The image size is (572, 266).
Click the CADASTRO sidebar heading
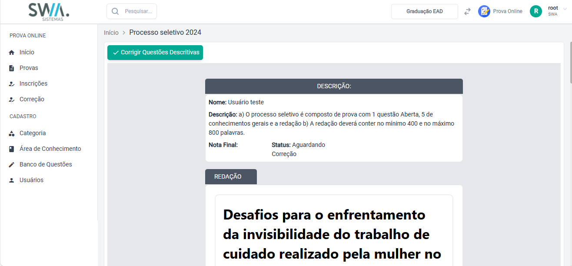[23, 116]
